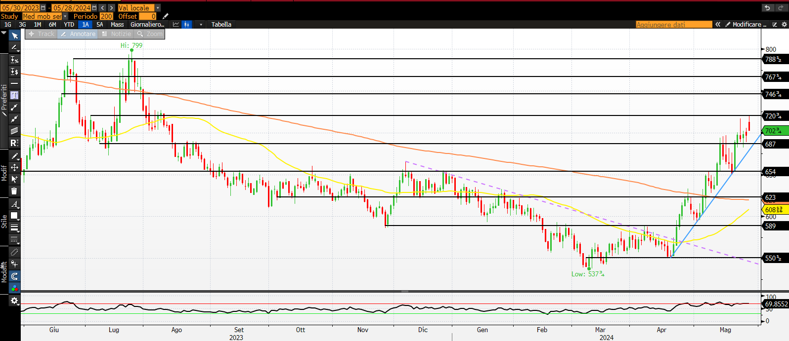Image resolution: width=789 pixels, height=341 pixels.
Task: Delete annotation with the trash icon
Action: click(x=14, y=191)
